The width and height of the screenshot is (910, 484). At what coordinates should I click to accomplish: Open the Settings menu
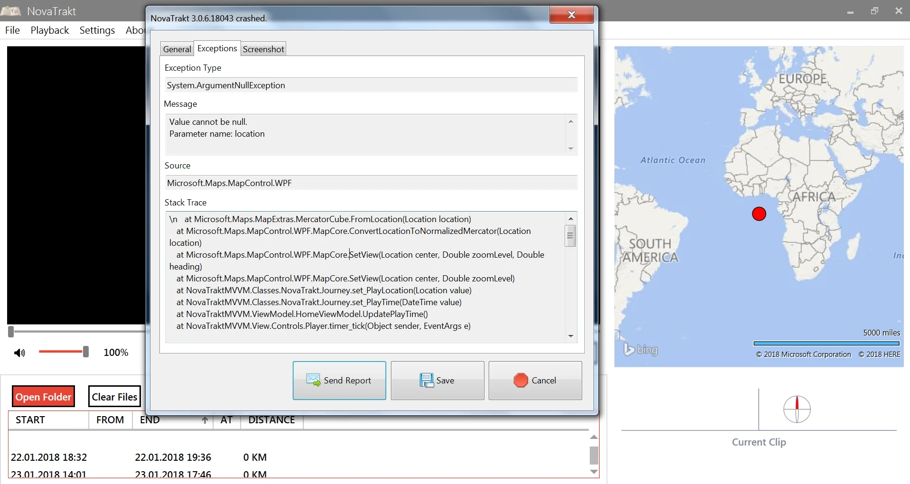coord(97,30)
